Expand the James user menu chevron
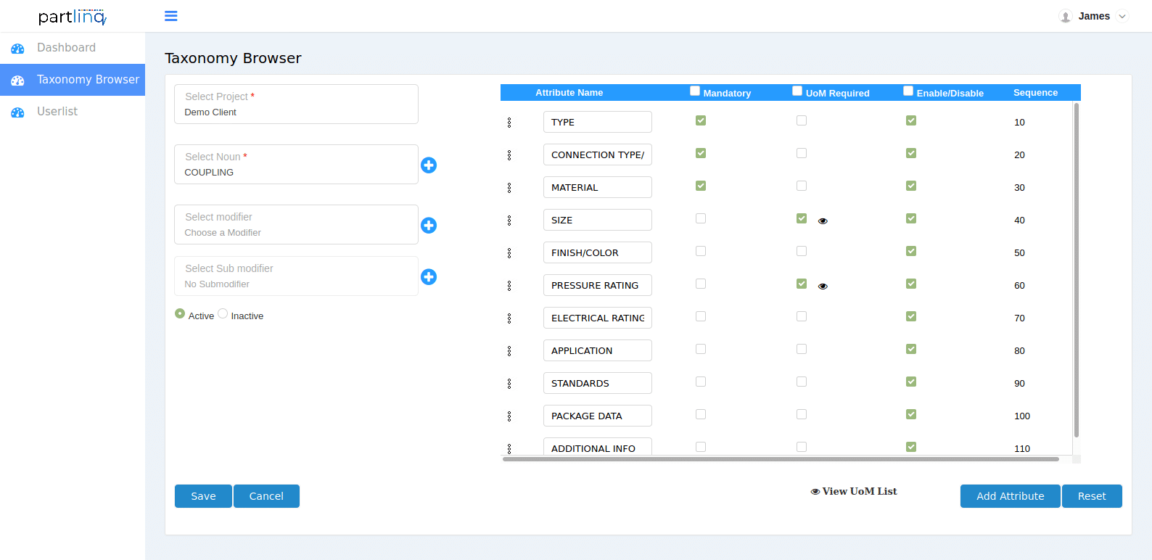Viewport: 1152px width, 560px height. (1122, 16)
